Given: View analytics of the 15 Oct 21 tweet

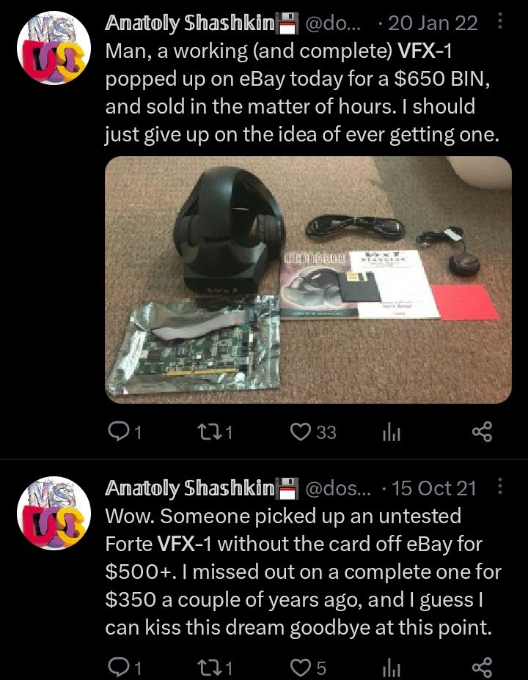Looking at the screenshot, I should pos(392,668).
